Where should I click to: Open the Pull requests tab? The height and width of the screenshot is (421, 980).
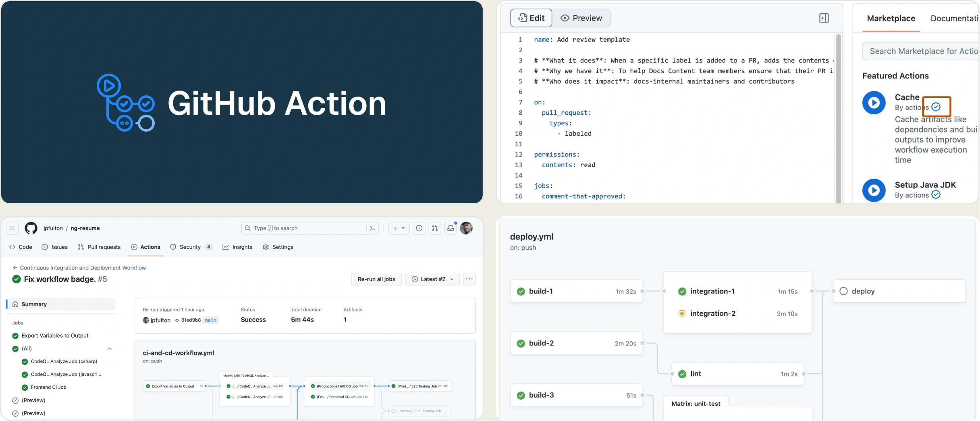click(99, 247)
